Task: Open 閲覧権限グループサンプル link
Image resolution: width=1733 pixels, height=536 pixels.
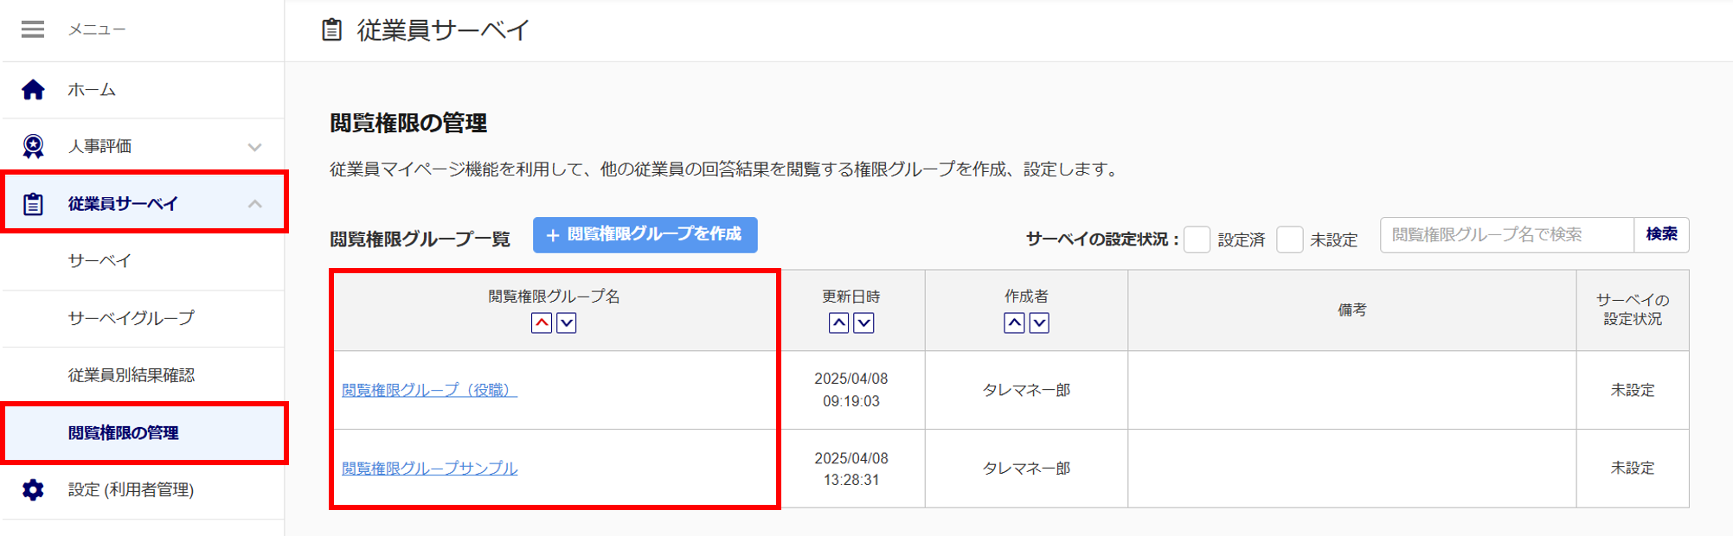Action: coord(429,469)
